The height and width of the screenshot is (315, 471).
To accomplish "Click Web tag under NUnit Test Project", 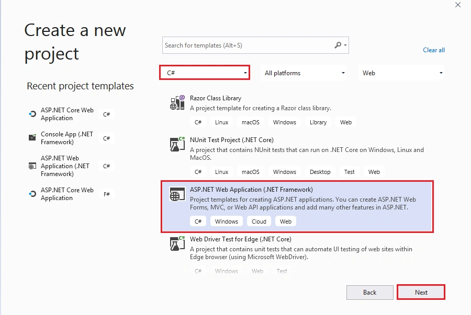I will click(374, 172).
